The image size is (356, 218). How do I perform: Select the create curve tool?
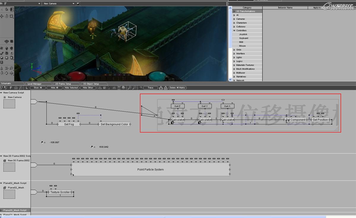point(2,53)
